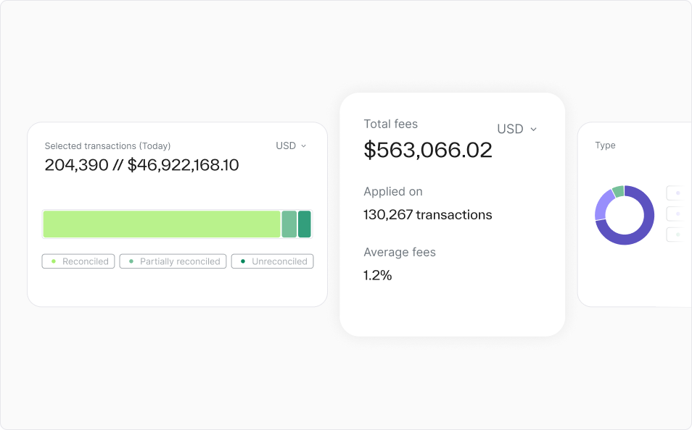
Task: Open the USD currency selector beside Total fees
Action: pos(516,129)
